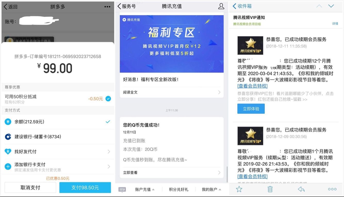
Task: Switch to keyboard input icon
Action: [x=122, y=190]
